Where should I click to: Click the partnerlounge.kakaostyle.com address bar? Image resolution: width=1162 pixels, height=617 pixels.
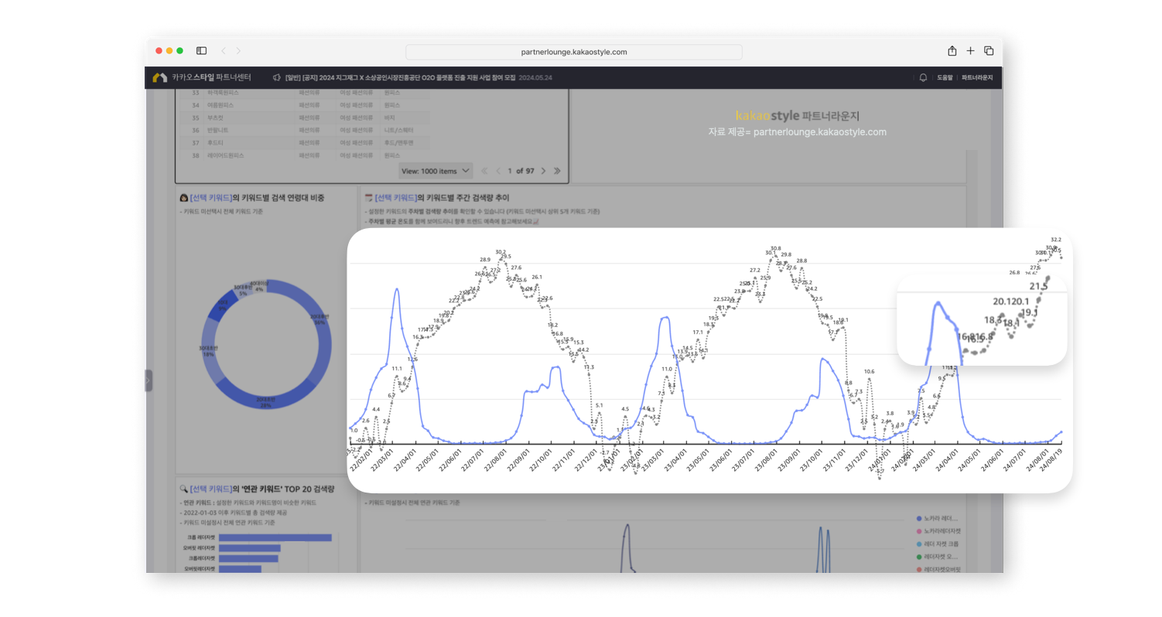[x=573, y=52]
